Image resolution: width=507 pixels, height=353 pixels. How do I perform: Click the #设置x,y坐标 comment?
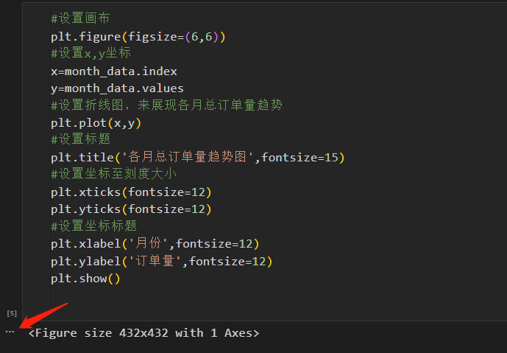click(x=91, y=53)
